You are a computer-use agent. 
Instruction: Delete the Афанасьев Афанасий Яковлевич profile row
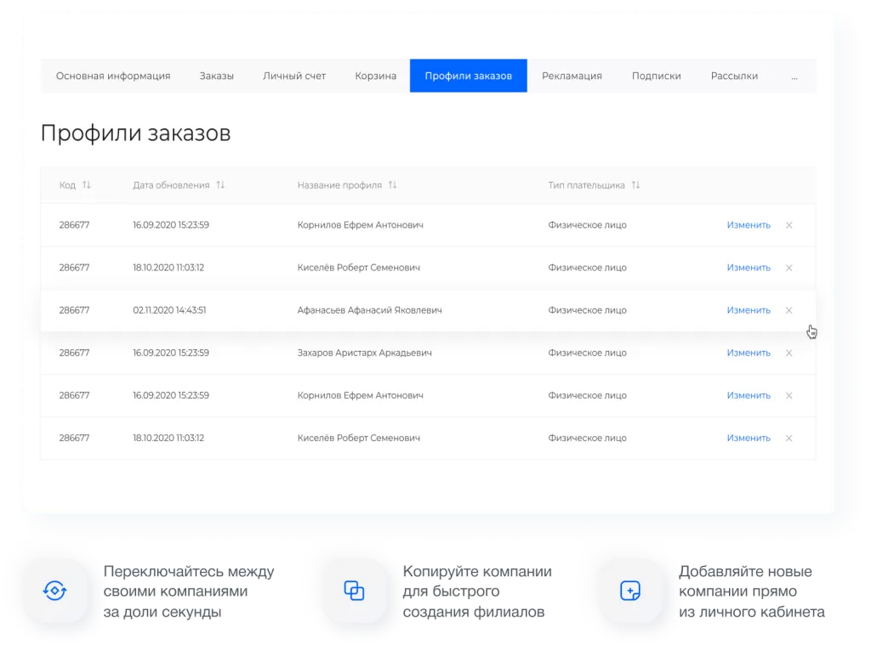click(788, 310)
